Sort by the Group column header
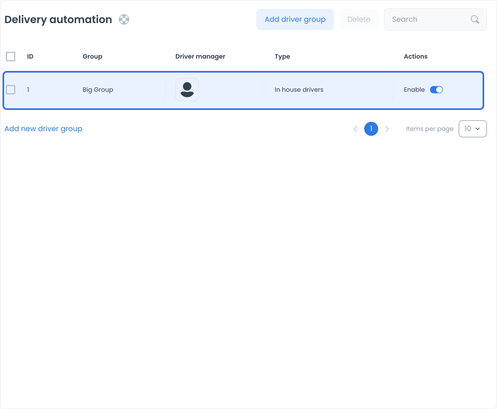The height and width of the screenshot is (409, 497). coord(92,56)
